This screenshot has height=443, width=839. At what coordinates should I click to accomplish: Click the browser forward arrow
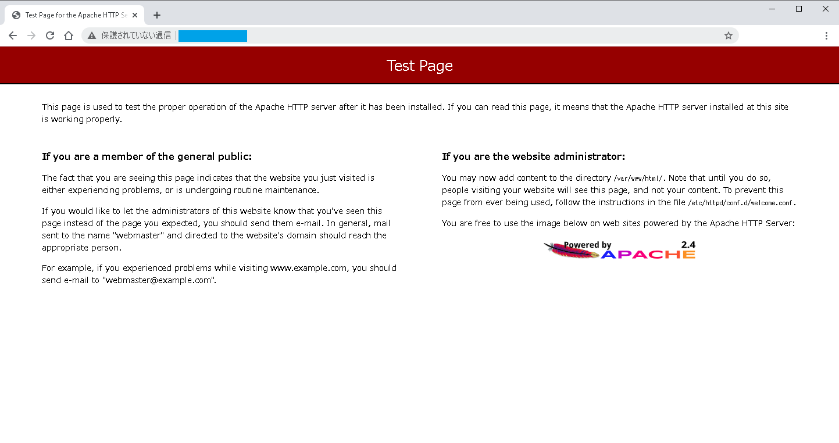coord(31,35)
